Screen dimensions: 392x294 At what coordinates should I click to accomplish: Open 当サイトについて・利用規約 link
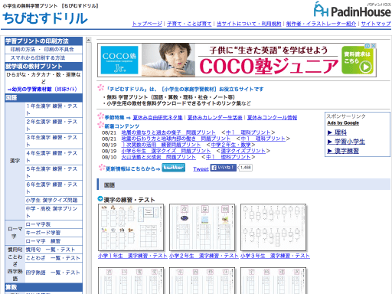[249, 24]
